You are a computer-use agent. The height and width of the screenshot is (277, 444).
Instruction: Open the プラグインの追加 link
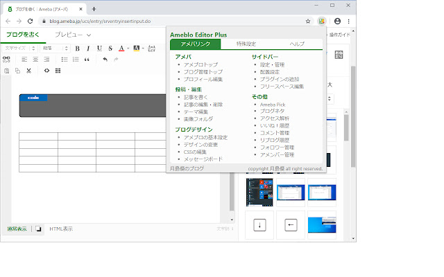click(x=280, y=79)
